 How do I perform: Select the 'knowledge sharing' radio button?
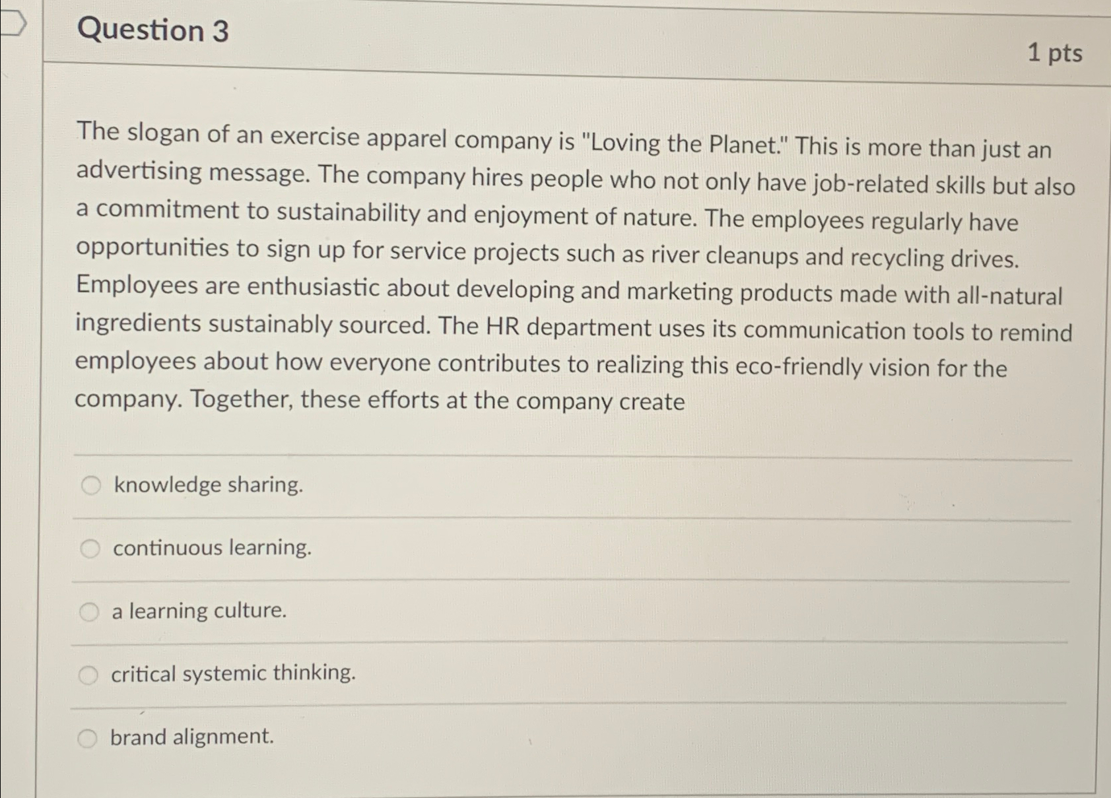coord(90,486)
